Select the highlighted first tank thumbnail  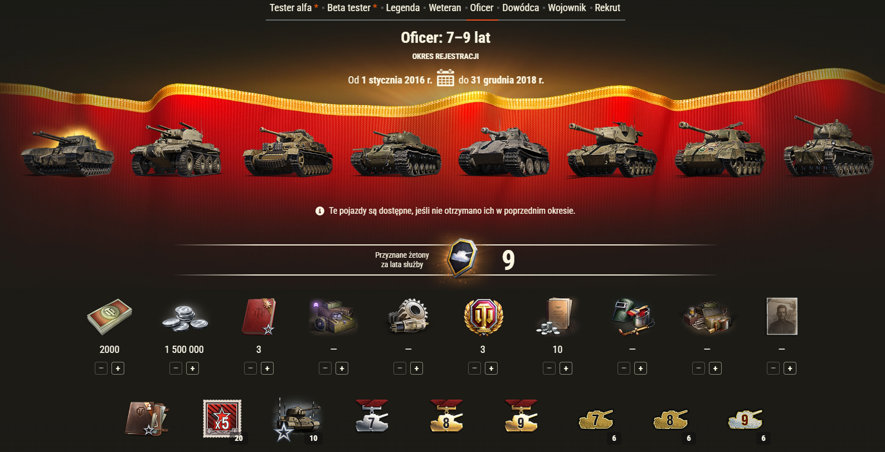[x=67, y=152]
